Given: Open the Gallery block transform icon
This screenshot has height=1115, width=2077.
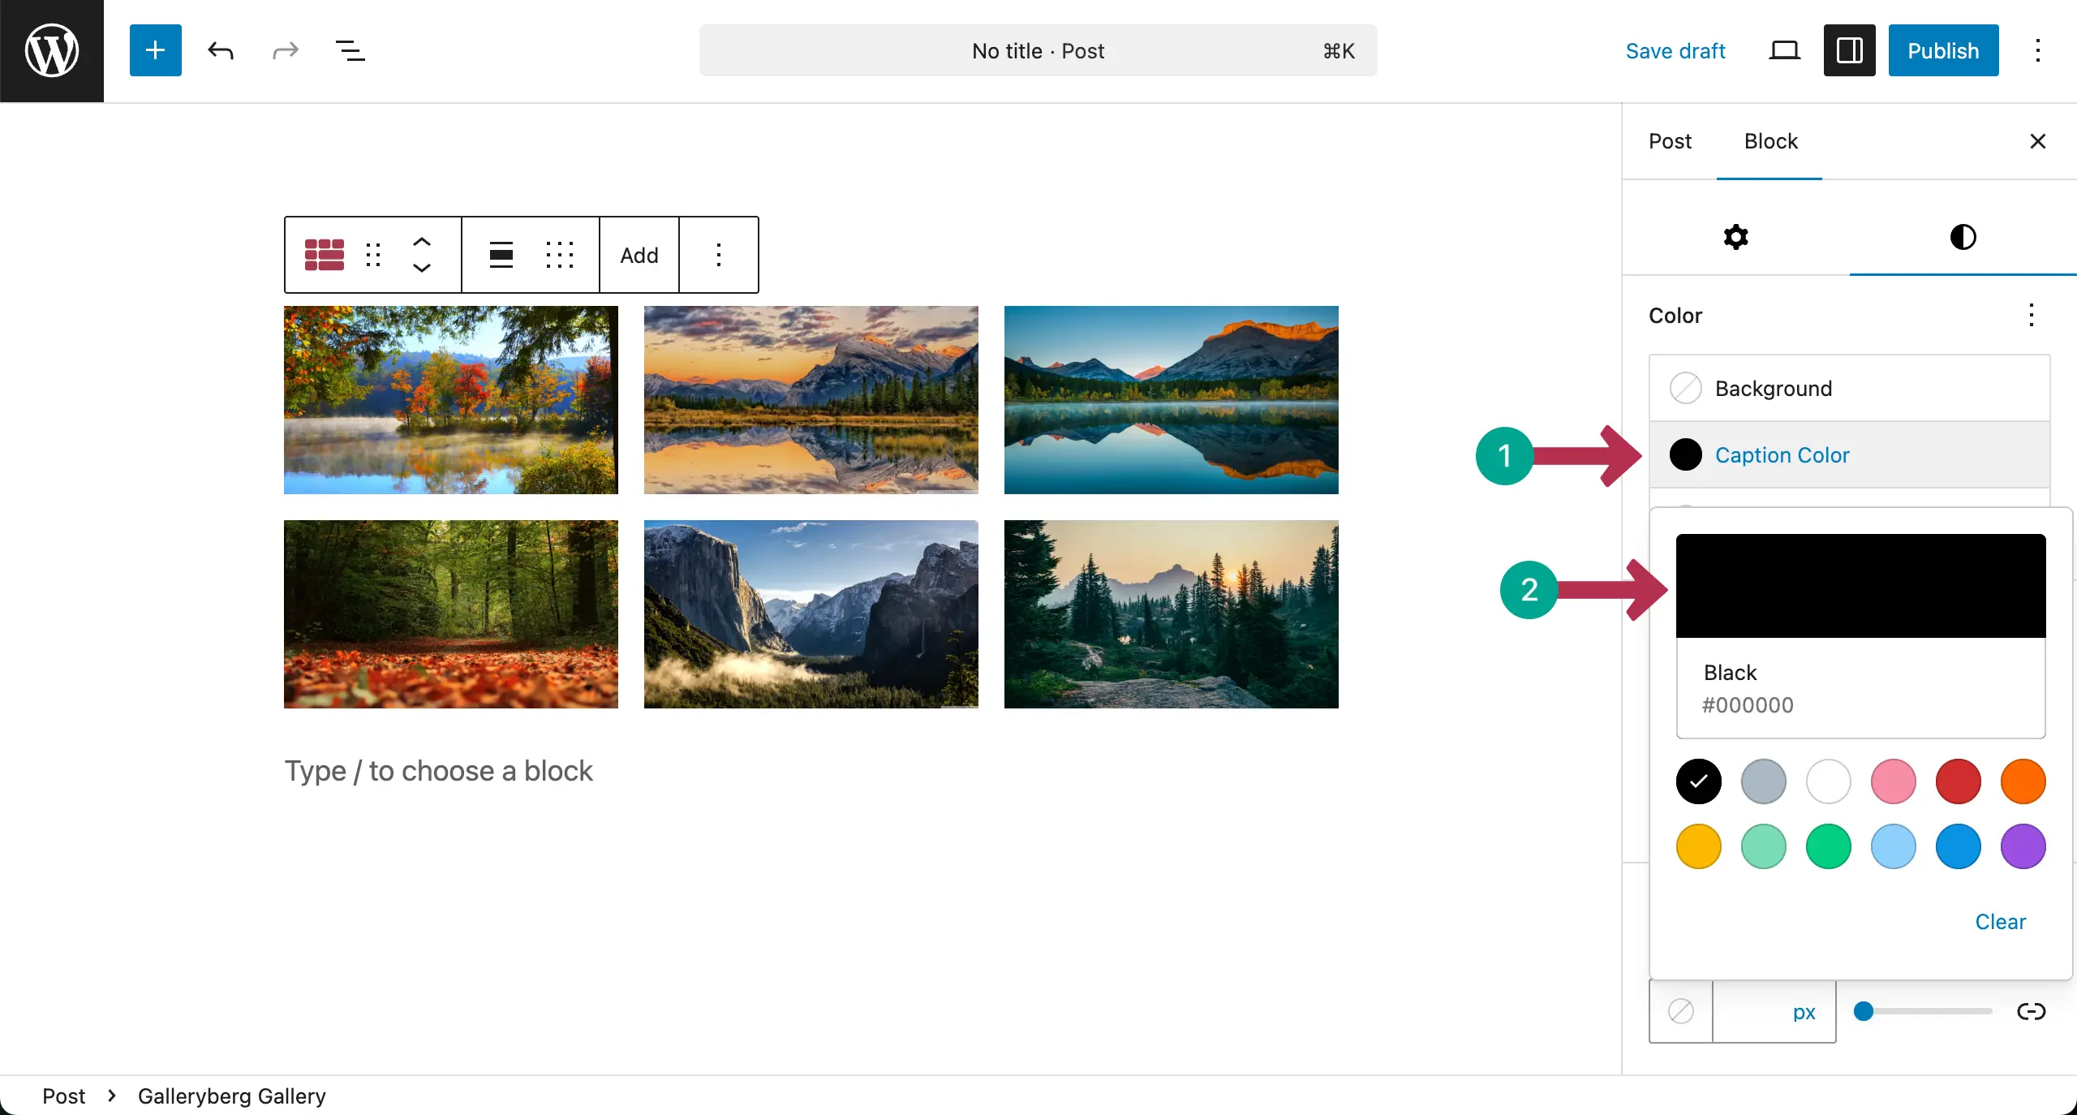Looking at the screenshot, I should [325, 255].
